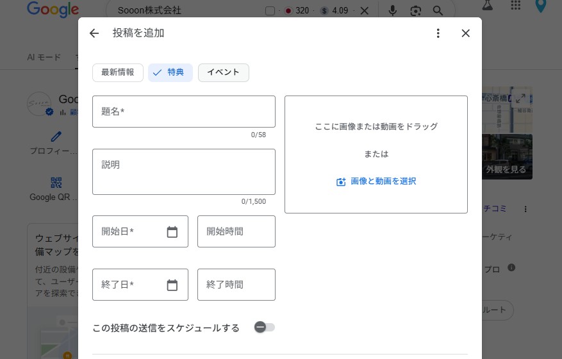Click the teal location pin icon
562x359 pixels.
click(540, 6)
